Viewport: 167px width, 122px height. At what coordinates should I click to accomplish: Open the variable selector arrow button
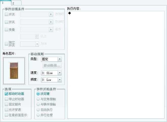pos(51,29)
